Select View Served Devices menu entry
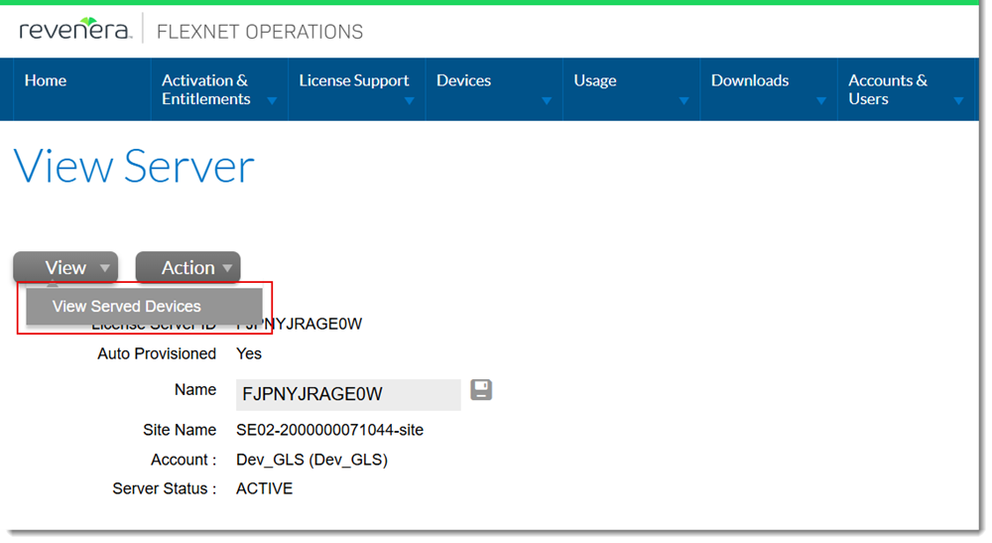This screenshot has width=992, height=543. (x=127, y=306)
